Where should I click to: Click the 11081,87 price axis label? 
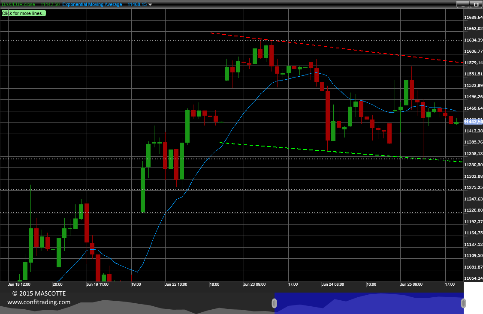[473, 267]
